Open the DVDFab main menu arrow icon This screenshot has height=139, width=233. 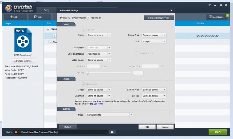[x=210, y=5]
